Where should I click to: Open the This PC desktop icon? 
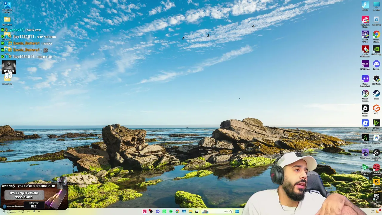tap(376, 6)
